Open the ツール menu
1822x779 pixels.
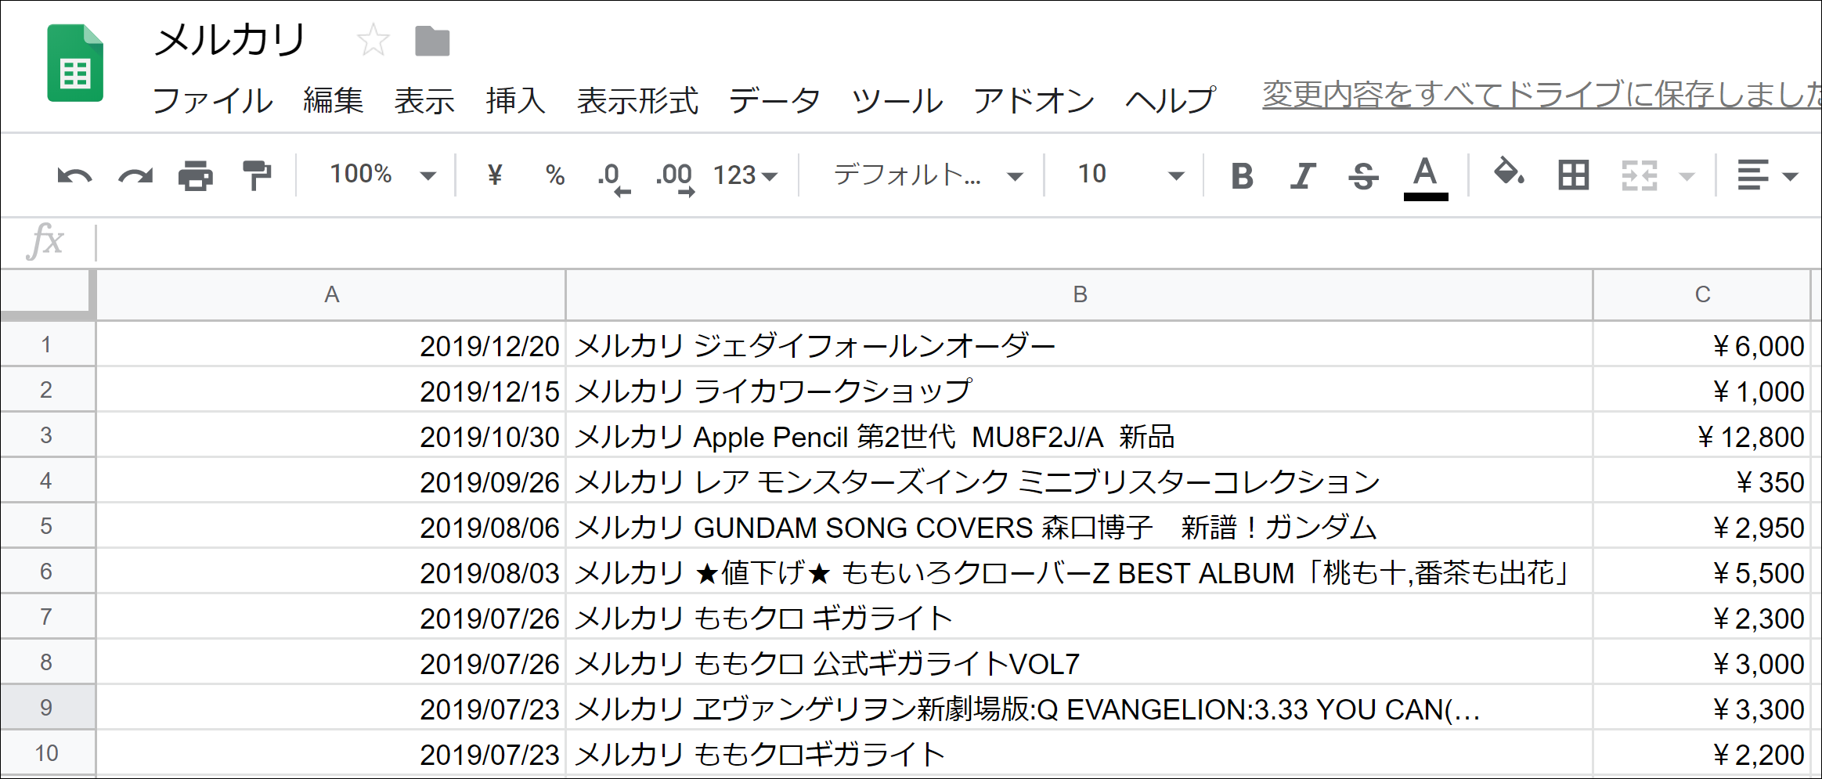tap(897, 100)
